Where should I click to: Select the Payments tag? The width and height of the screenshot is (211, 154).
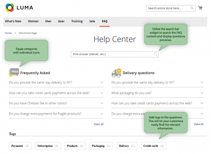point(20,146)
